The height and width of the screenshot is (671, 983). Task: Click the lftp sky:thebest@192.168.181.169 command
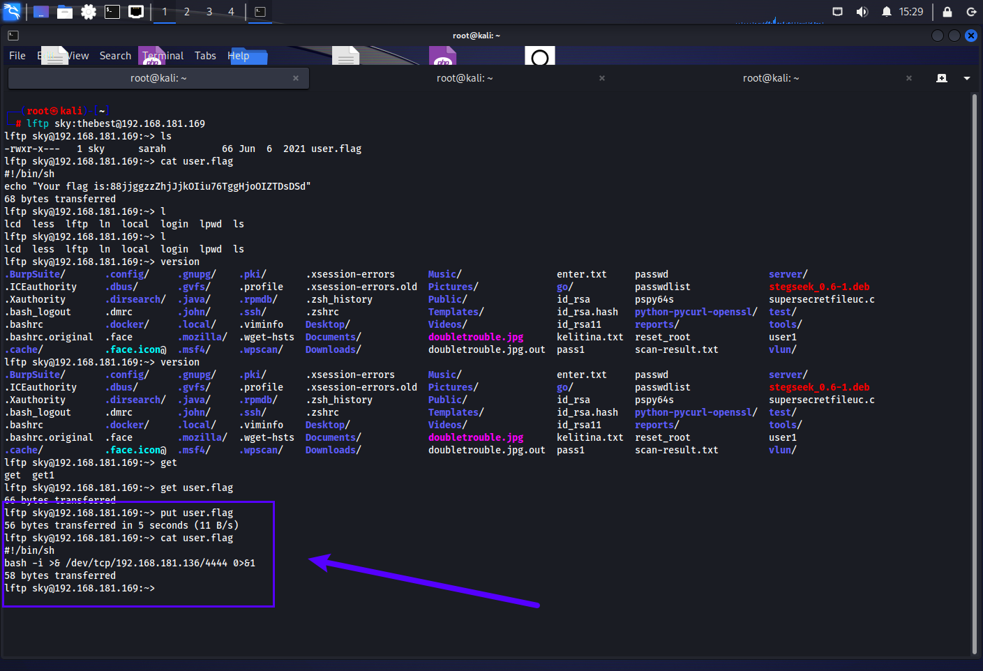coord(116,123)
